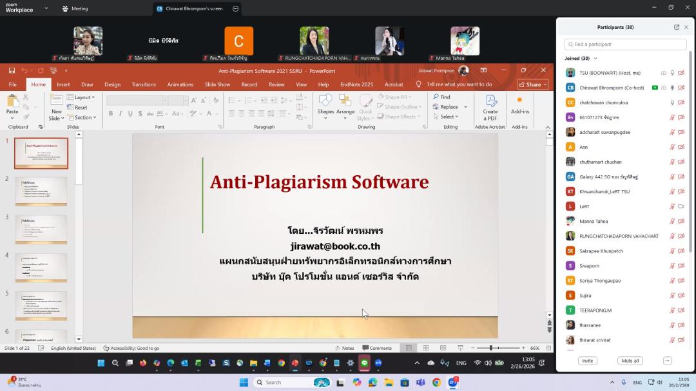Click the Paste clipboard icon

coord(12,101)
